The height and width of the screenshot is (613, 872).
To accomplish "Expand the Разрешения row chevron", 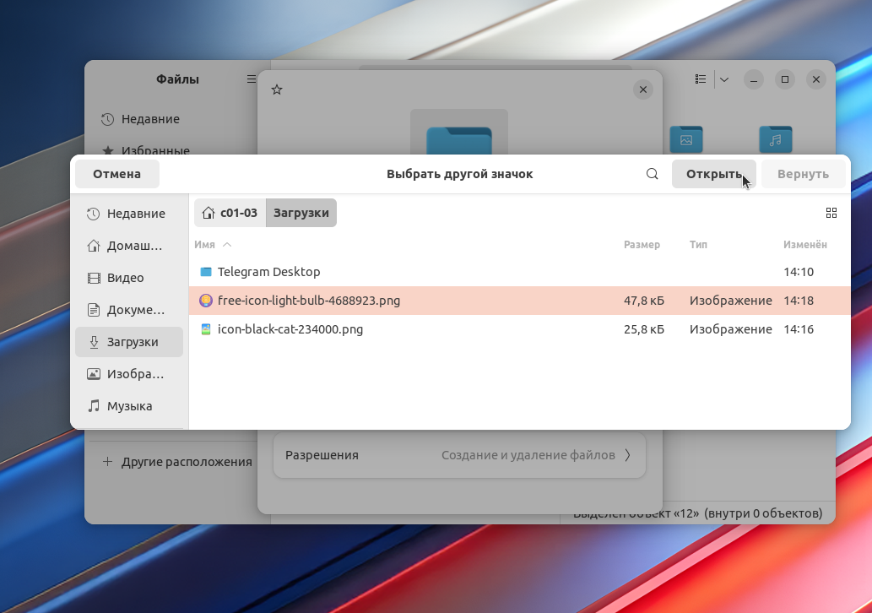I will tap(627, 455).
